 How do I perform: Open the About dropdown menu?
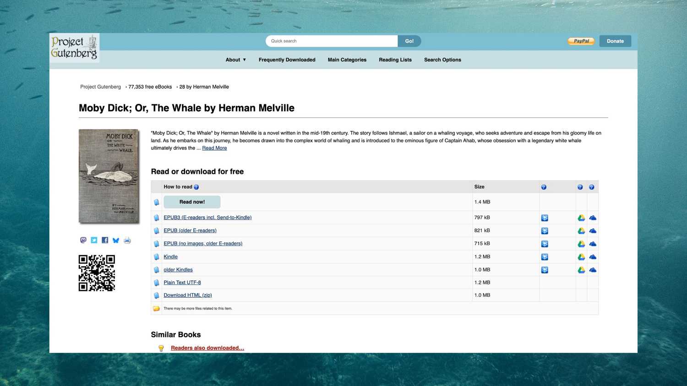(x=235, y=59)
